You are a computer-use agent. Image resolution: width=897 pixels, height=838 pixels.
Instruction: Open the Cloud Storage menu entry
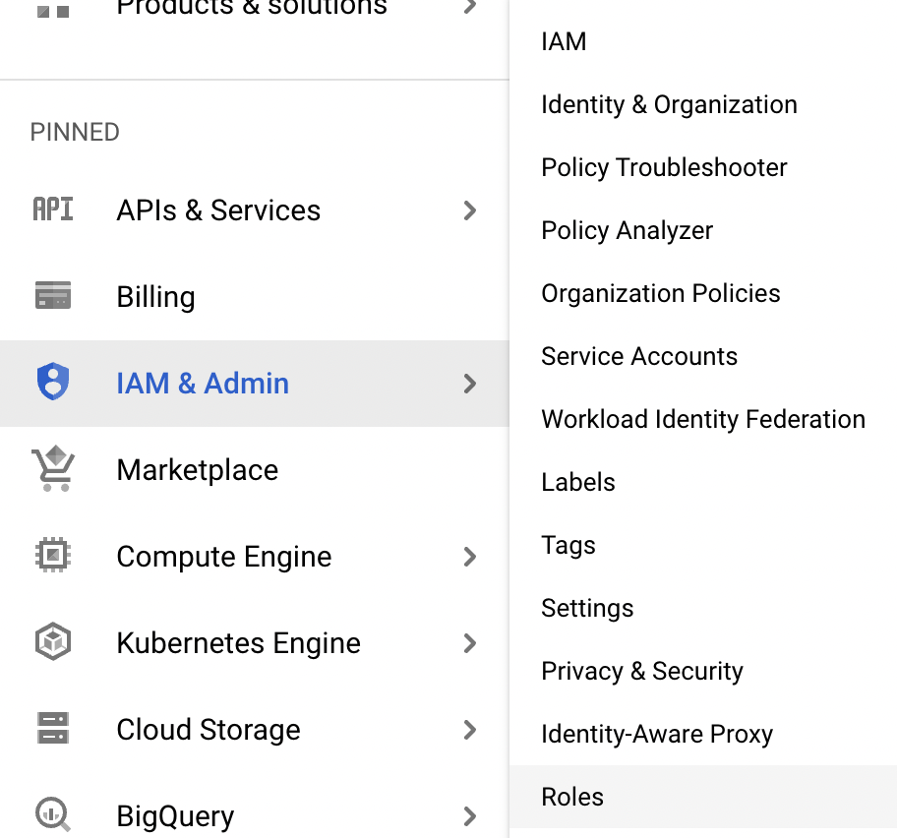pos(255,730)
